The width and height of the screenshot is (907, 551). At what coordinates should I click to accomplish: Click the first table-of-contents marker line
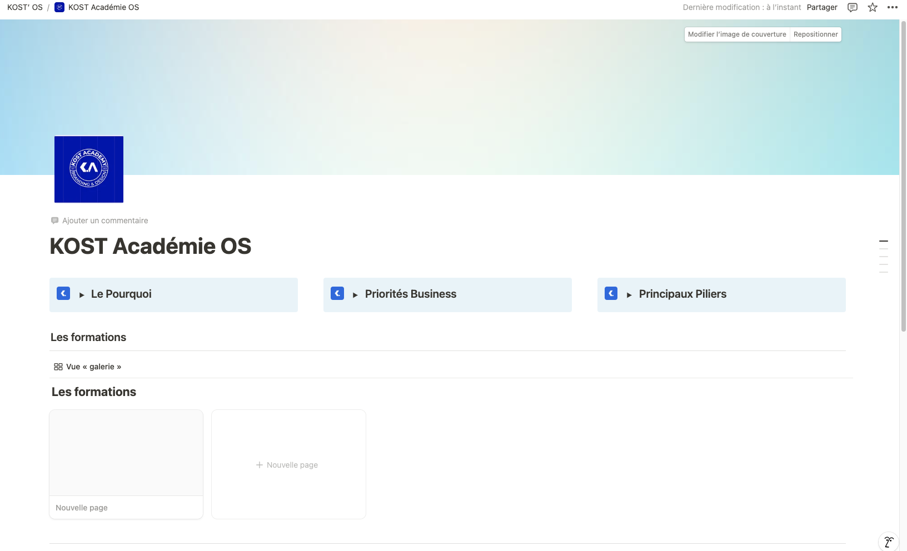pos(884,241)
